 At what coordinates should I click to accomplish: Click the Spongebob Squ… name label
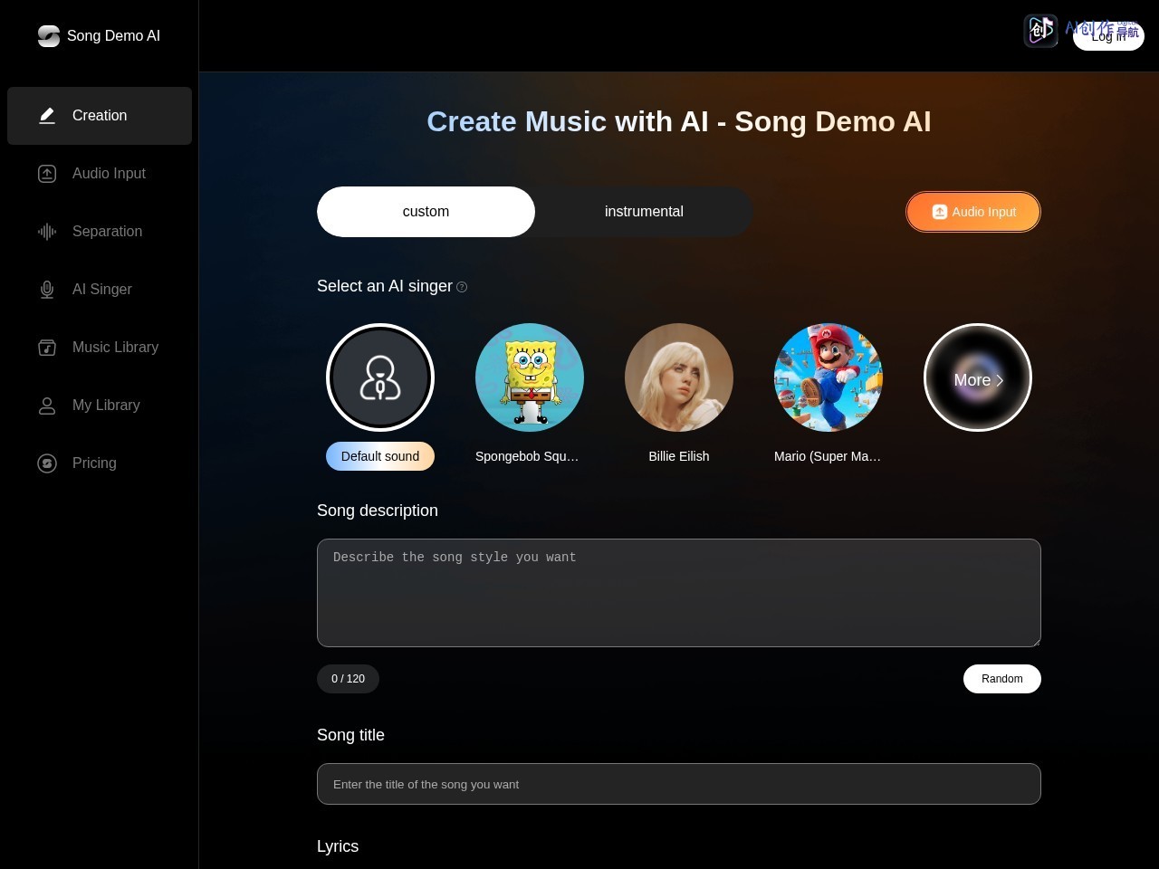pyautogui.click(x=527, y=456)
